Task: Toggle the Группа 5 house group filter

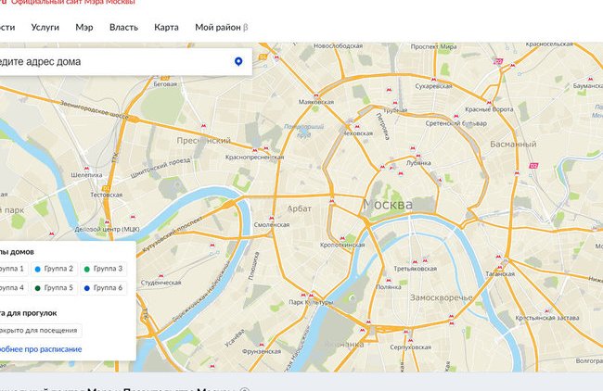Action: [x=54, y=287]
